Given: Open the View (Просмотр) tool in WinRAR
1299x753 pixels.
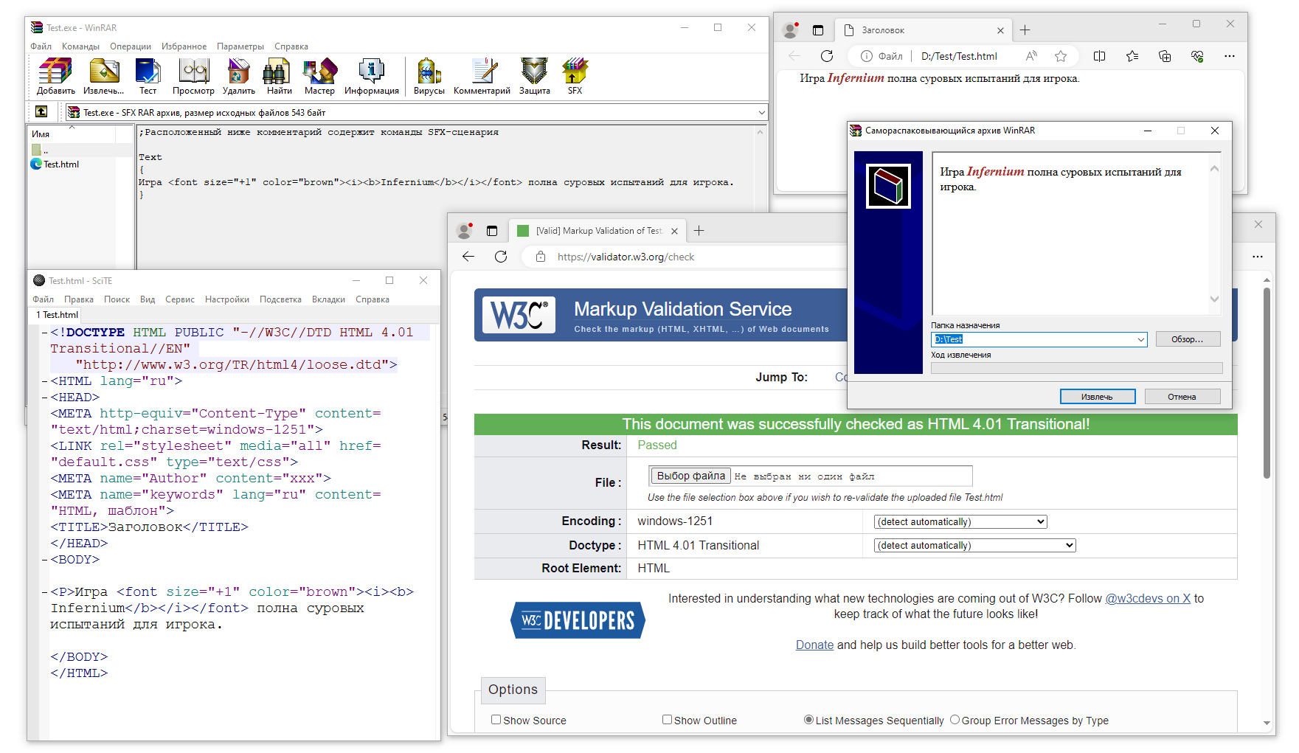Looking at the screenshot, I should pos(193,77).
